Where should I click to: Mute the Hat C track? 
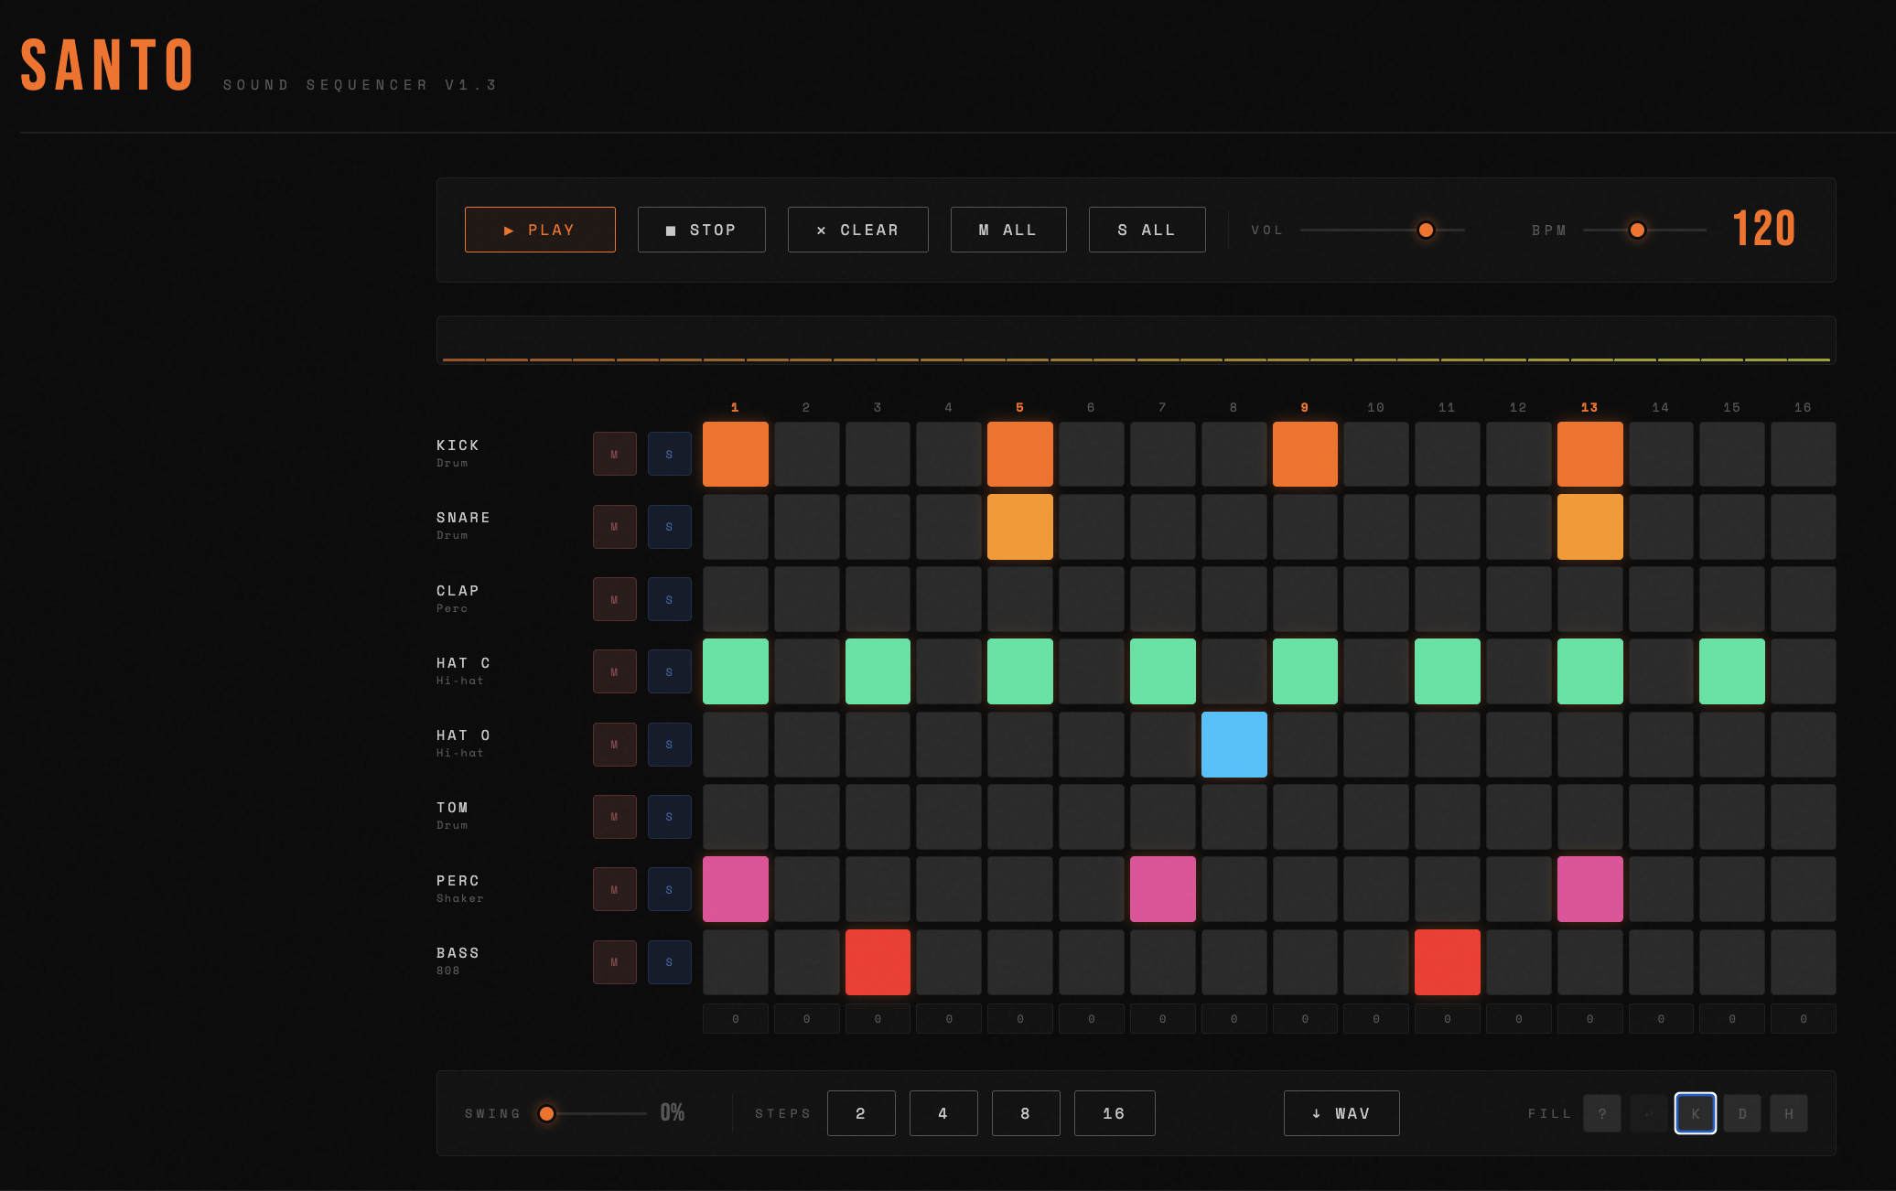[615, 671]
